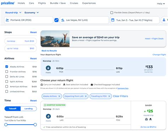Click the traveler person icon
Viewport: 168px width, 131px height.
[164, 20]
